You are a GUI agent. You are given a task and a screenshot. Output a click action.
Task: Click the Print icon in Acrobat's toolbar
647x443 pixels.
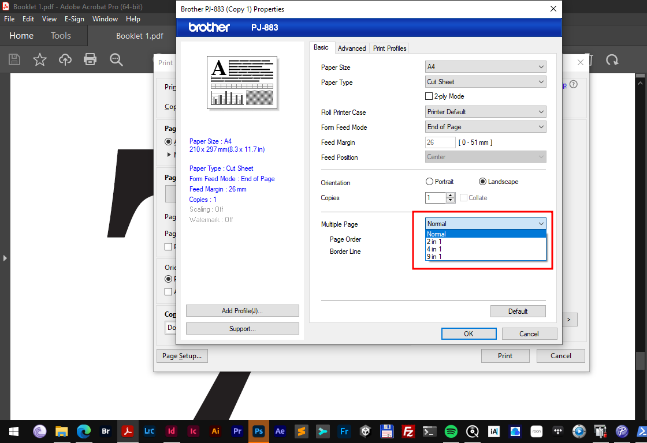point(90,59)
